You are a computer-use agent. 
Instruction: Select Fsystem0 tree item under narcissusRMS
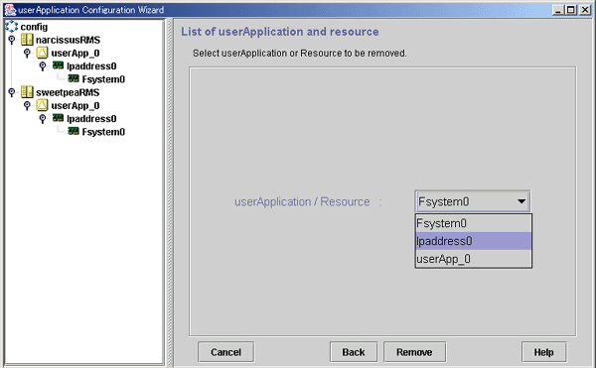[x=103, y=79]
